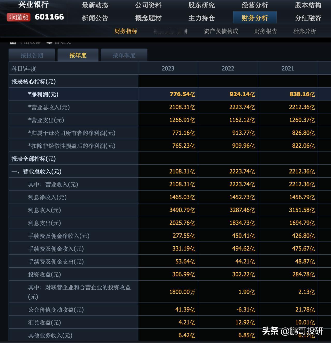Click the 1694.79亿 interest expense value
Image resolution: width=331 pixels, height=343 pixels.
(302, 223)
